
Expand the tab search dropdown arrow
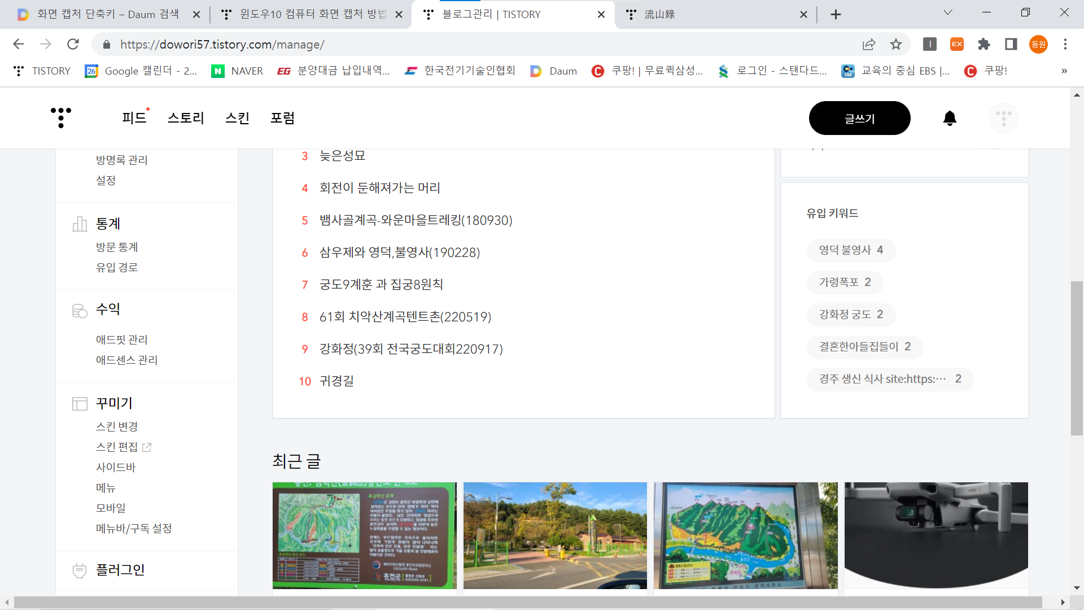[948, 12]
